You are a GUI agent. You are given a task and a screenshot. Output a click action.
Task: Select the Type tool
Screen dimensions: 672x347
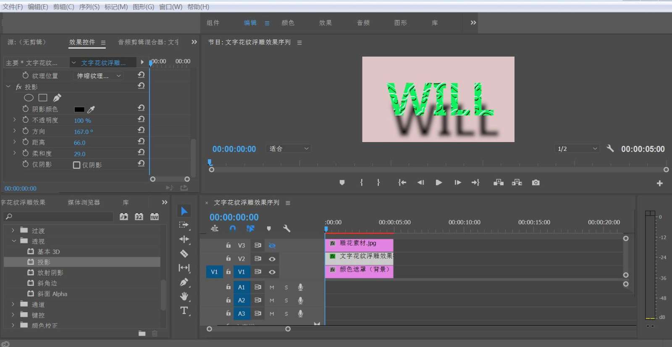tap(184, 311)
